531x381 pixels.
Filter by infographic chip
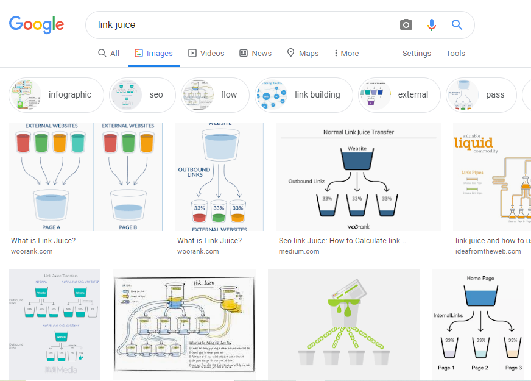click(x=56, y=95)
